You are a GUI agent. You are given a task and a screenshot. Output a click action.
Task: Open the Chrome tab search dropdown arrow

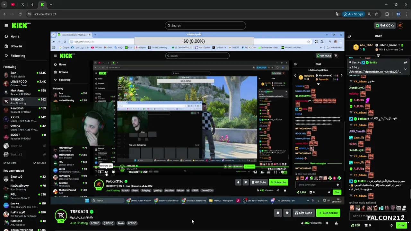[x=4, y=4]
